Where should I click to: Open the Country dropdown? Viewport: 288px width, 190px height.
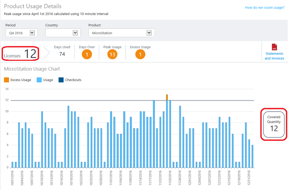tap(63, 33)
